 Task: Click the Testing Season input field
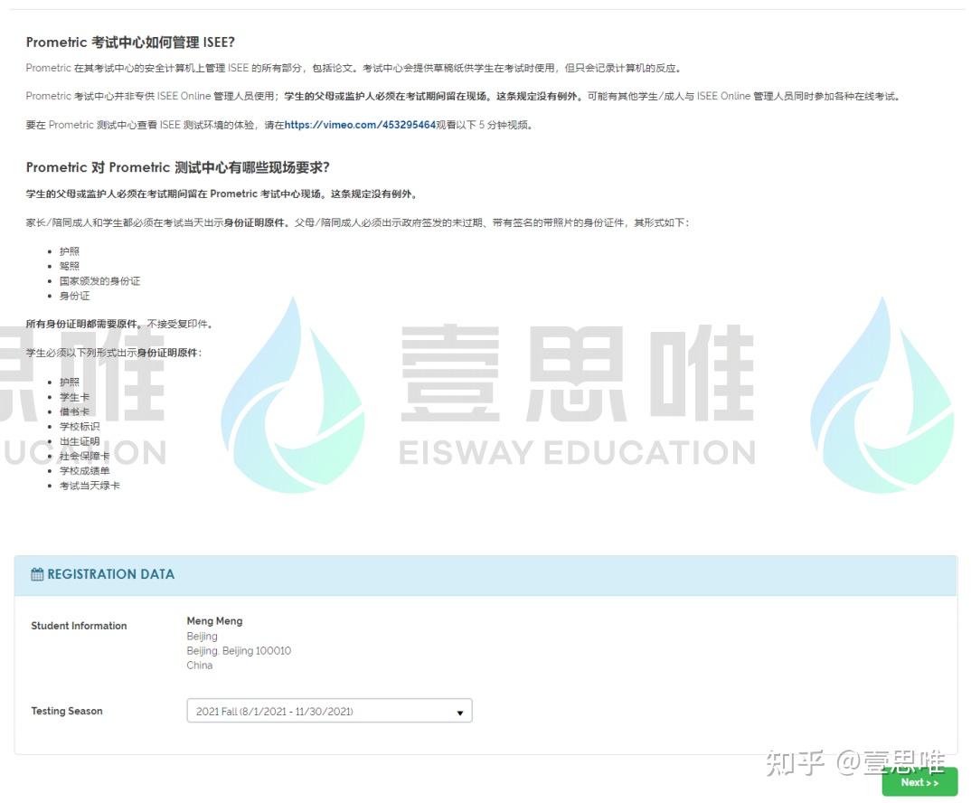329,711
